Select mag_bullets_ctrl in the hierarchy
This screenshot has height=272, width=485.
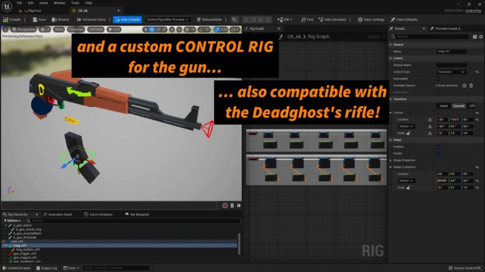27,249
